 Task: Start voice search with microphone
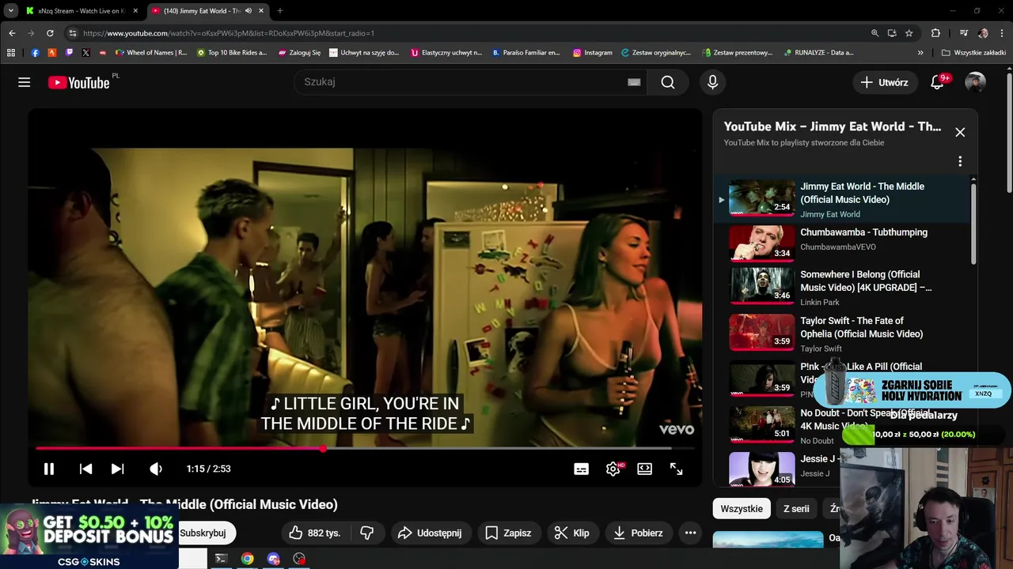point(712,82)
